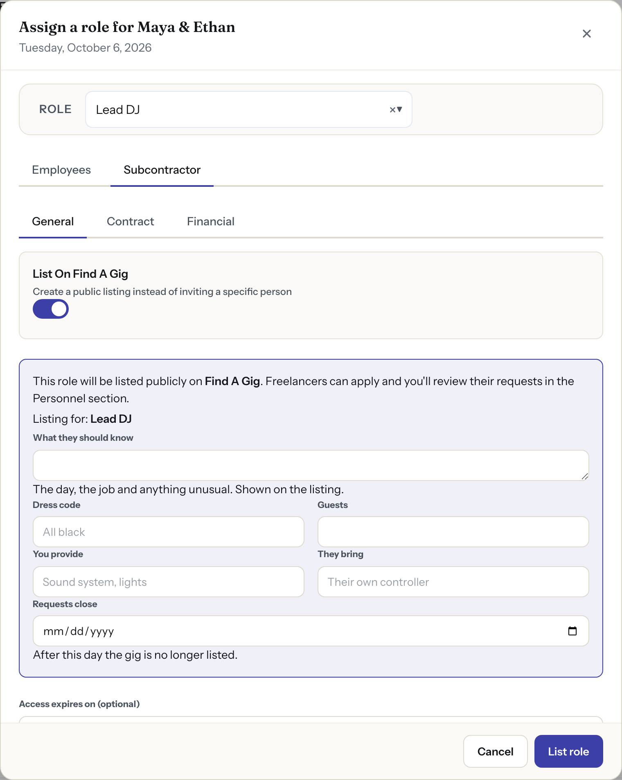Click the List role button
Screen dimensions: 622x780
568,751
